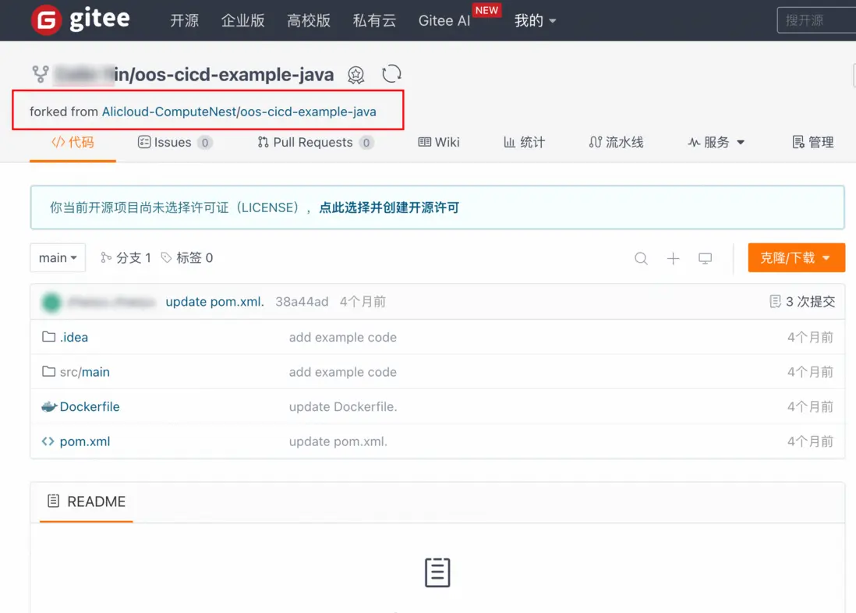Open the 3 次提交 commit history
Image resolution: width=856 pixels, height=613 pixels.
(802, 302)
